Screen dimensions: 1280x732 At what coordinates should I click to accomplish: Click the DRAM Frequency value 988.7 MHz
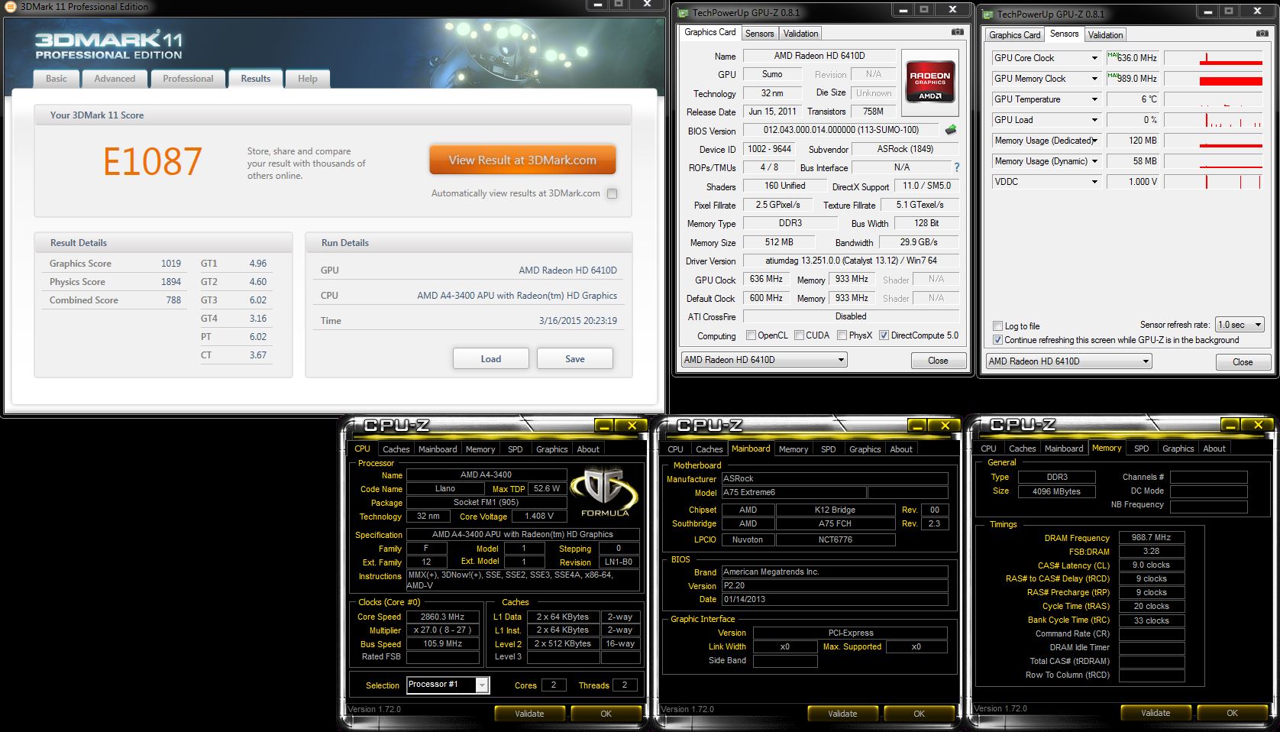(1151, 538)
